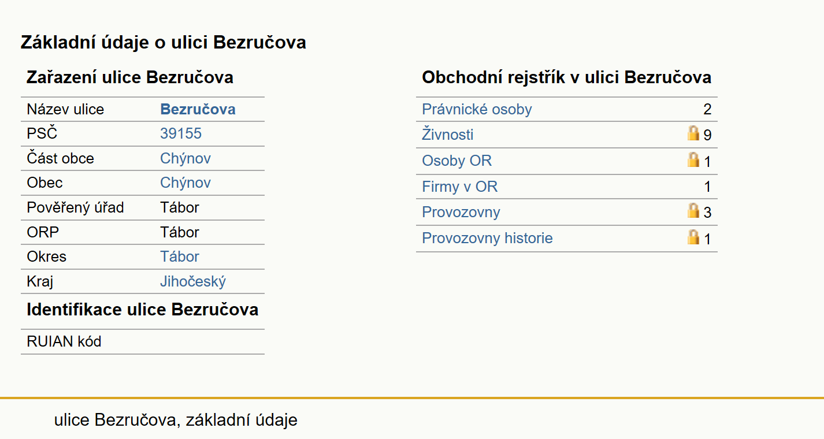Open postal code 39155 link
The height and width of the screenshot is (439, 824).
pyautogui.click(x=181, y=133)
